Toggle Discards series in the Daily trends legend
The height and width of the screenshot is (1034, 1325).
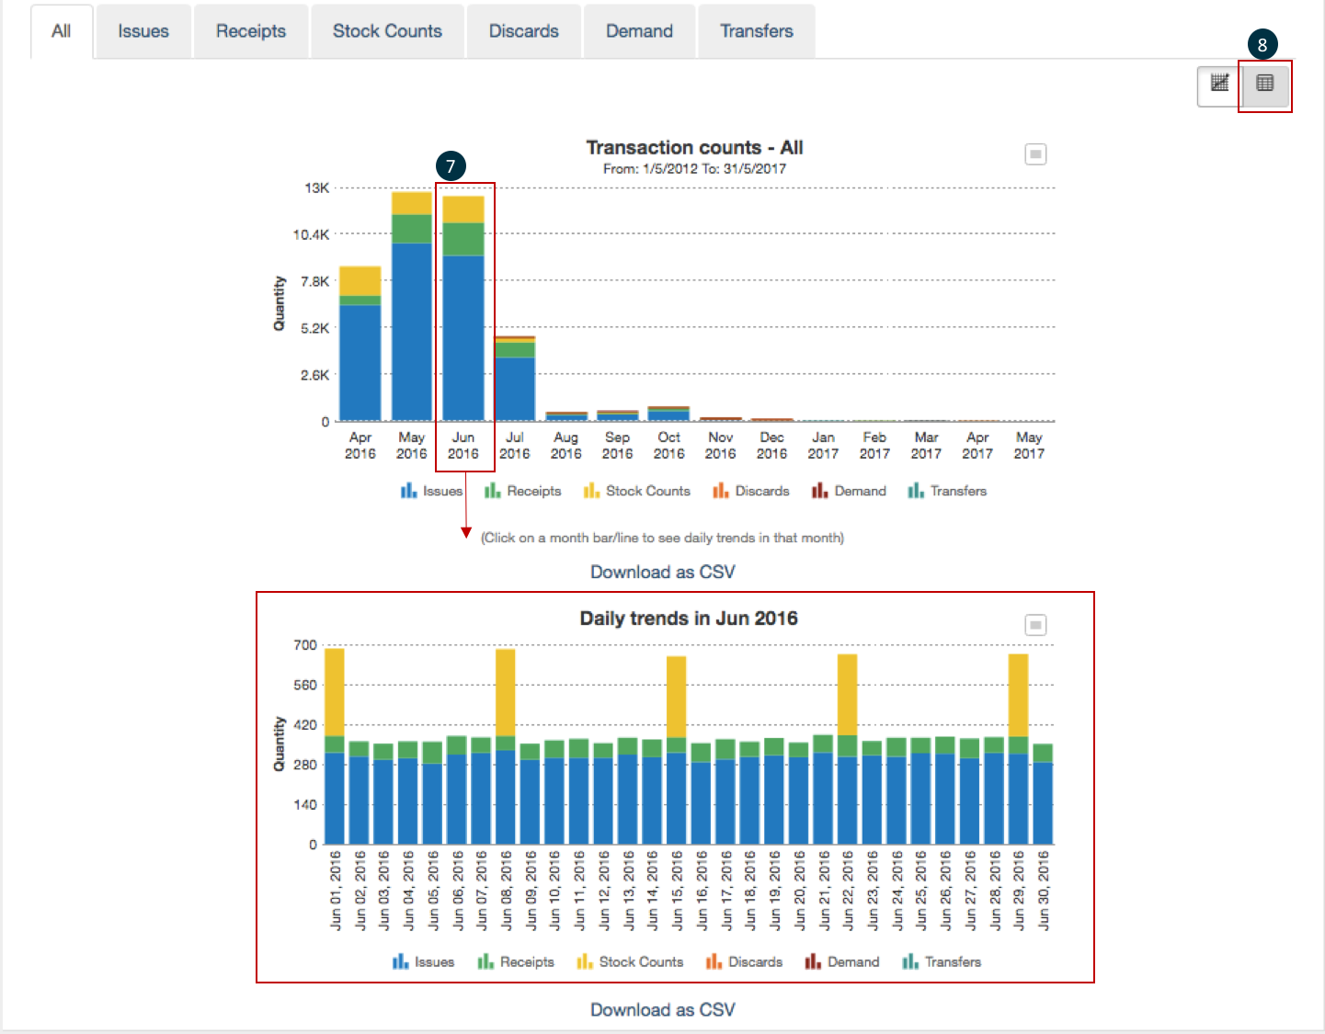coord(744,961)
